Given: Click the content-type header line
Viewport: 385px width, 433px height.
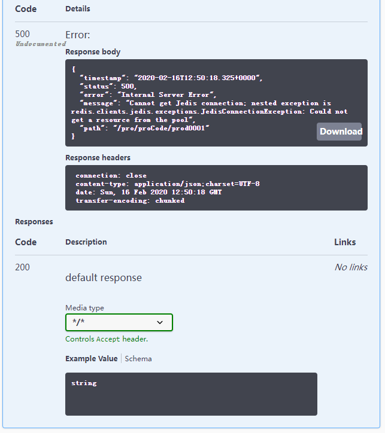Looking at the screenshot, I should tap(168, 184).
